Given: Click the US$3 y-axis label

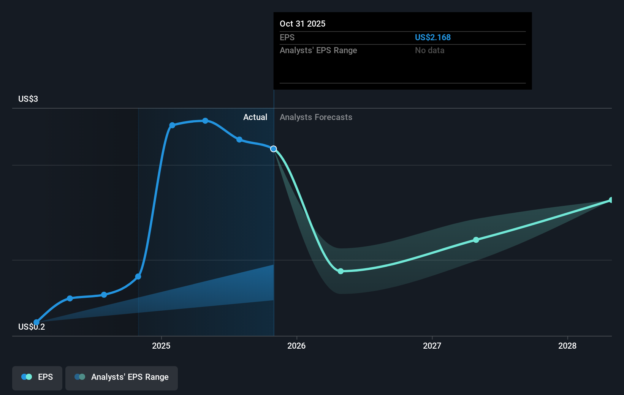Looking at the screenshot, I should click(28, 99).
